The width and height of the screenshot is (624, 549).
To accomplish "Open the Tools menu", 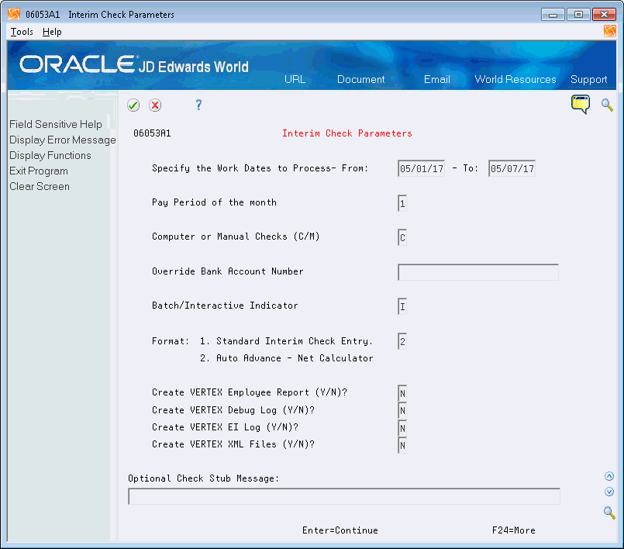I will [x=22, y=32].
